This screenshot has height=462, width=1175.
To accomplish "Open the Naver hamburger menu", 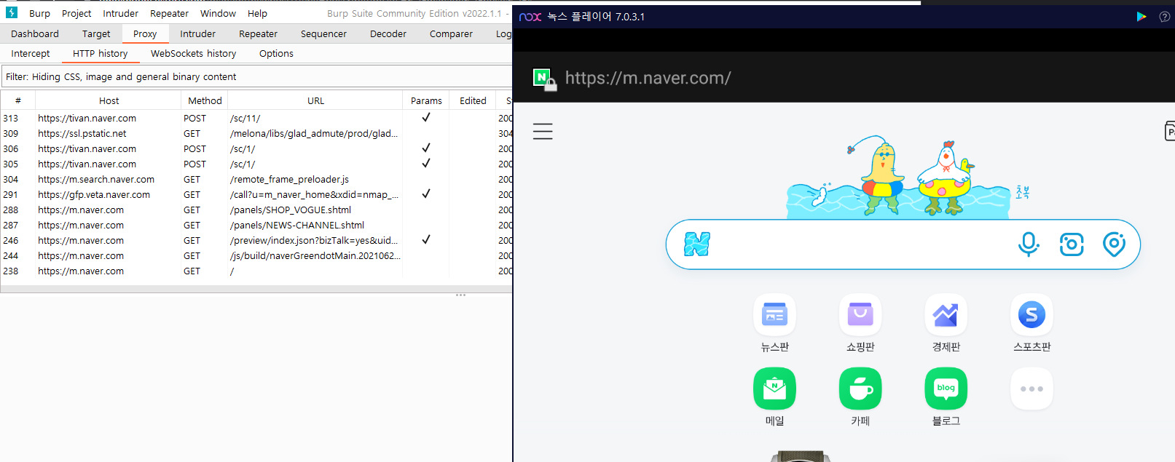I will 543,131.
